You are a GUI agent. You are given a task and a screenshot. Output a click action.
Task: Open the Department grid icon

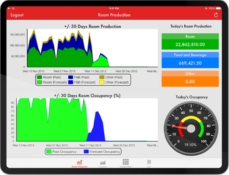pos(126,162)
